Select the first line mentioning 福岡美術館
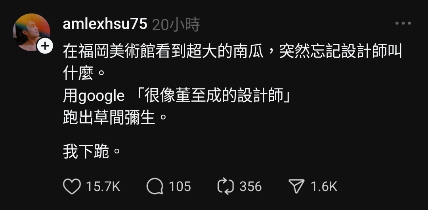428x210 pixels. [x=232, y=51]
